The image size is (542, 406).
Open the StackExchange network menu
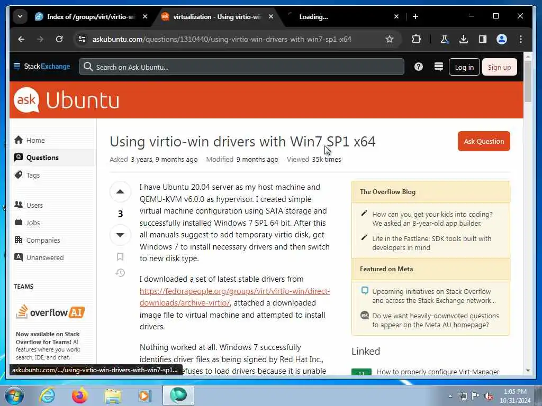[x=42, y=66]
